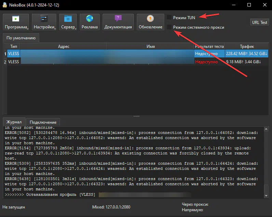The image size is (272, 217).
Task: Click the splitter handle above the log panel
Action: (136, 116)
